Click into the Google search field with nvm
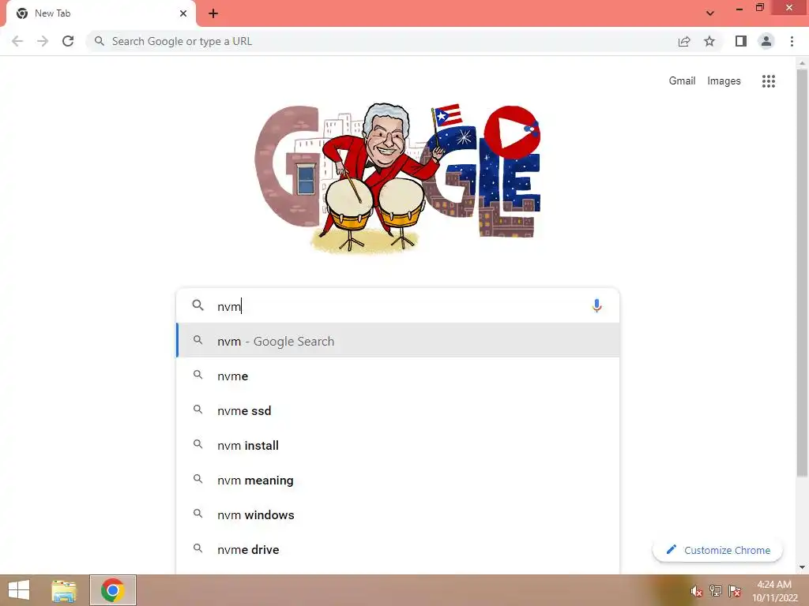The width and height of the screenshot is (809, 606). coord(397,306)
